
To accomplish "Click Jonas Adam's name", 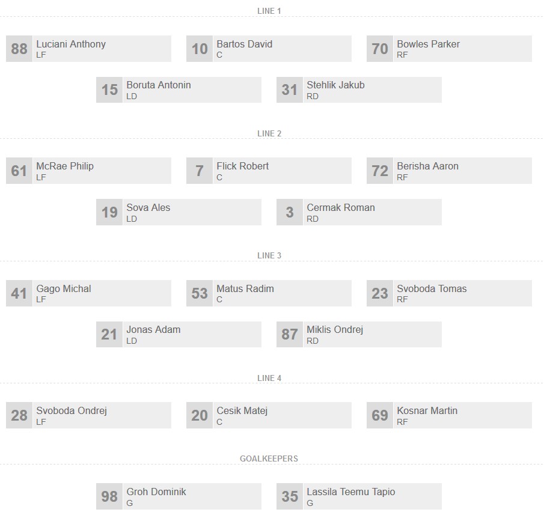I will pyautogui.click(x=153, y=330).
